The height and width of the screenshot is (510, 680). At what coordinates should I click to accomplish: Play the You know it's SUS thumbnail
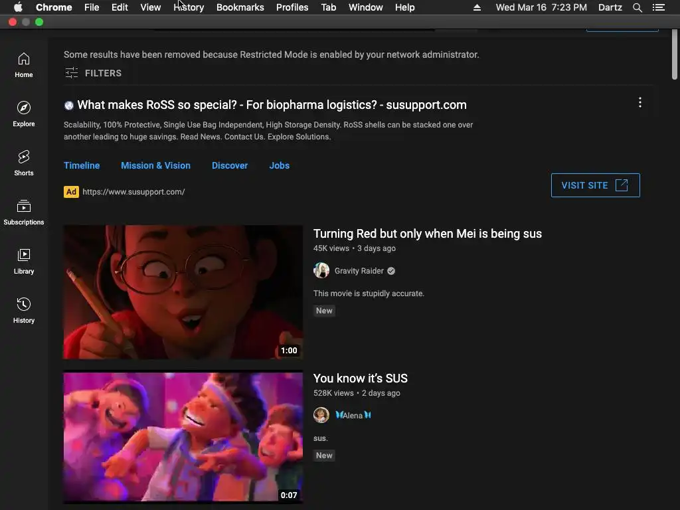point(183,437)
